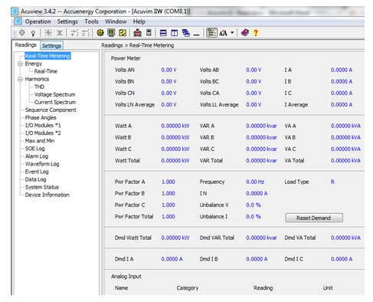The width and height of the screenshot is (373, 302).
Task: Open the purple help book icon
Action: pos(245,33)
